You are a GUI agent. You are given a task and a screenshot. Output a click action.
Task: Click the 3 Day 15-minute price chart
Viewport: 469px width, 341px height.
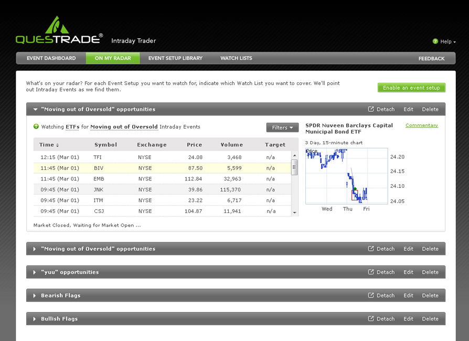click(347, 176)
